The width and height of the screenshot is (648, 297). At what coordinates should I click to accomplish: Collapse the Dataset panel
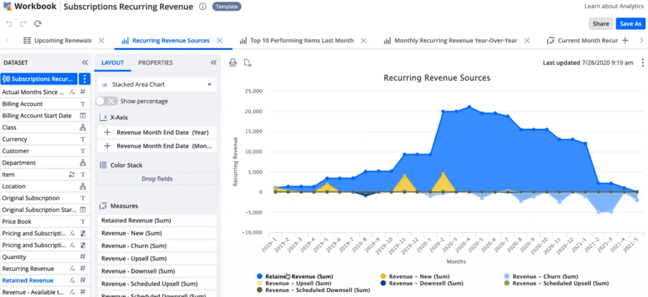85,63
